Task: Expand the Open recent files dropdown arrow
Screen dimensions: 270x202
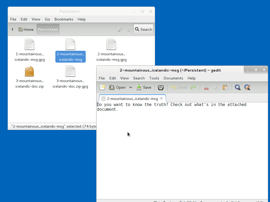Action: click(131, 87)
